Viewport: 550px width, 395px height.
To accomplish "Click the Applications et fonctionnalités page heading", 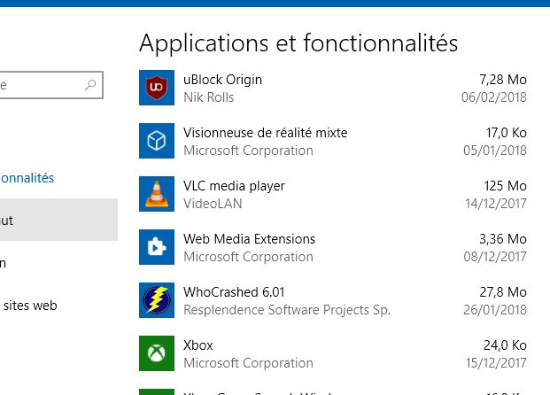I will (298, 43).
